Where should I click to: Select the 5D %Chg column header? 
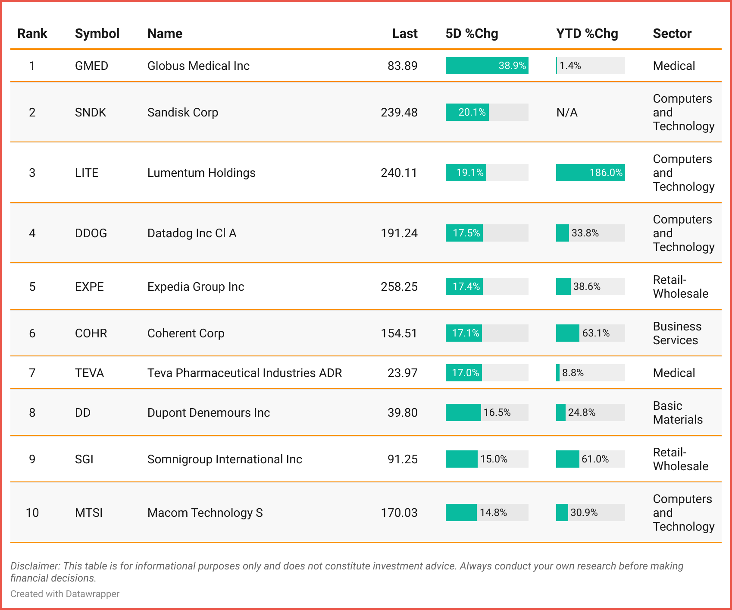[x=472, y=34]
